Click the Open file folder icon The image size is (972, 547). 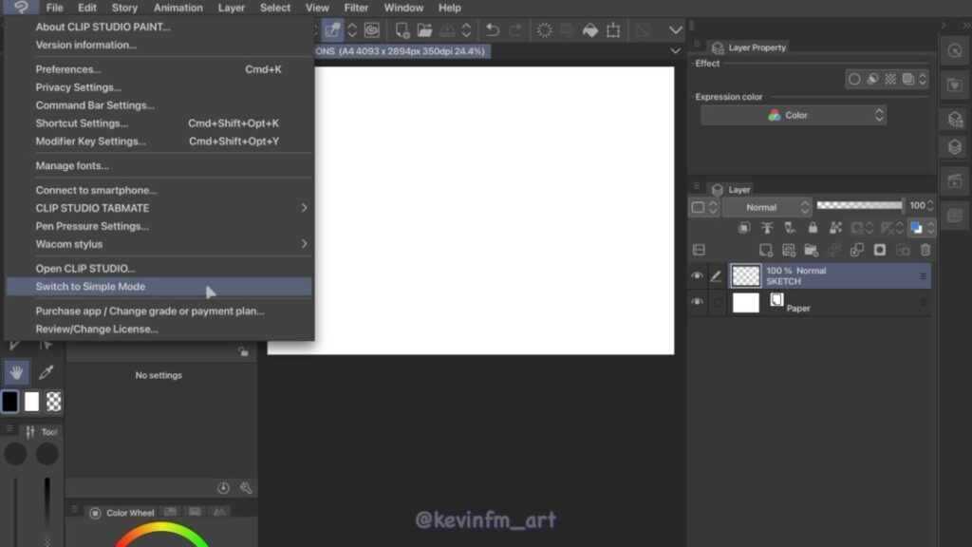click(x=424, y=30)
